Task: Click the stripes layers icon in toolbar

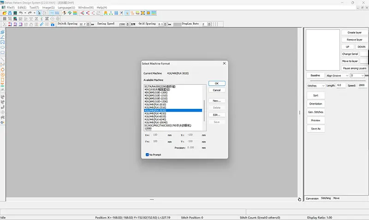Action: click(x=75, y=13)
